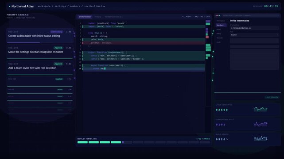Click the red deletion marker in the minimap
The image size is (284, 159).
pyautogui.click(x=207, y=37)
